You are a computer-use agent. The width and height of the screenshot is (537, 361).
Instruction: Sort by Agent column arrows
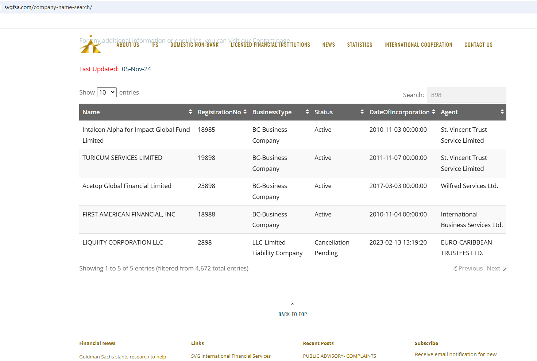502,112
